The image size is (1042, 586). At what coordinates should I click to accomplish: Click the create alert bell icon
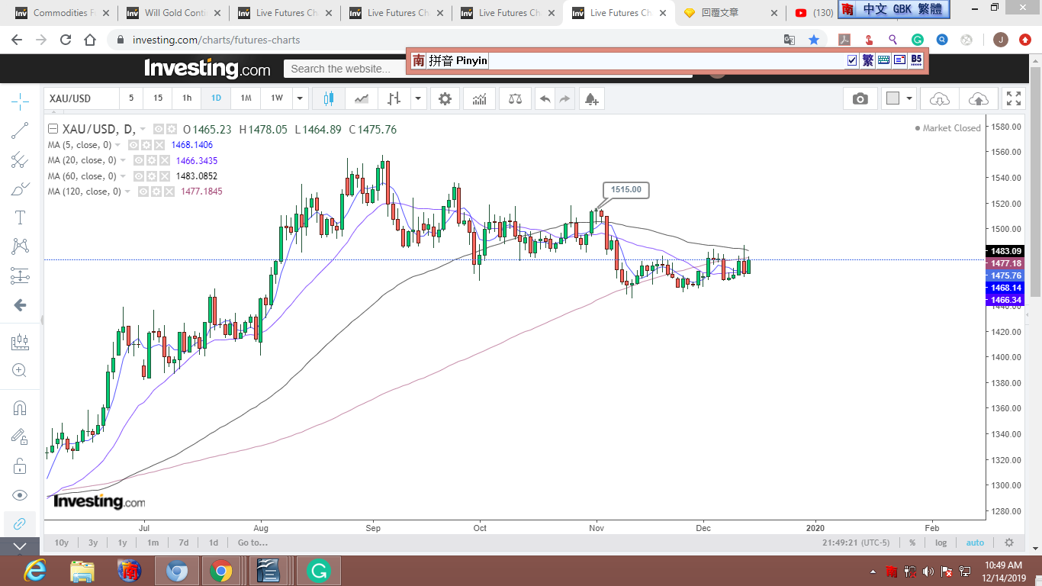[x=591, y=98]
